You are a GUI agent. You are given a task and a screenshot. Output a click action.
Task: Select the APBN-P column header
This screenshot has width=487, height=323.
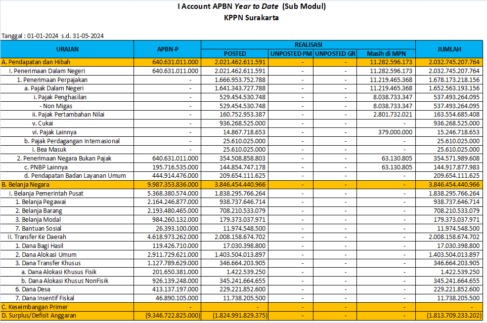click(x=168, y=49)
